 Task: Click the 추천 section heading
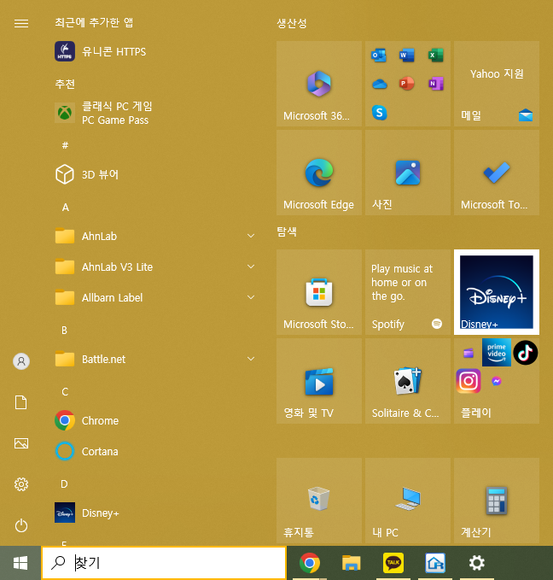[65, 84]
